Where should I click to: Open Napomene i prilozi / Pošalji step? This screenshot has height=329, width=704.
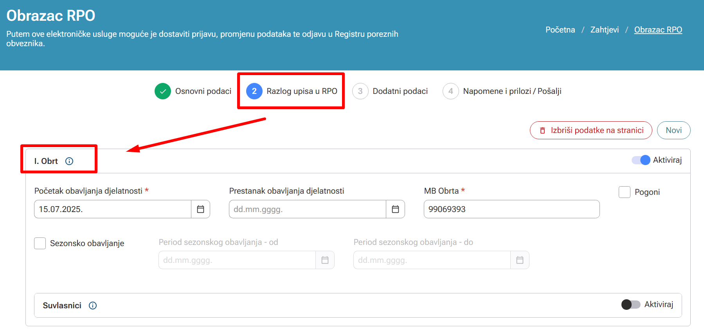512,91
